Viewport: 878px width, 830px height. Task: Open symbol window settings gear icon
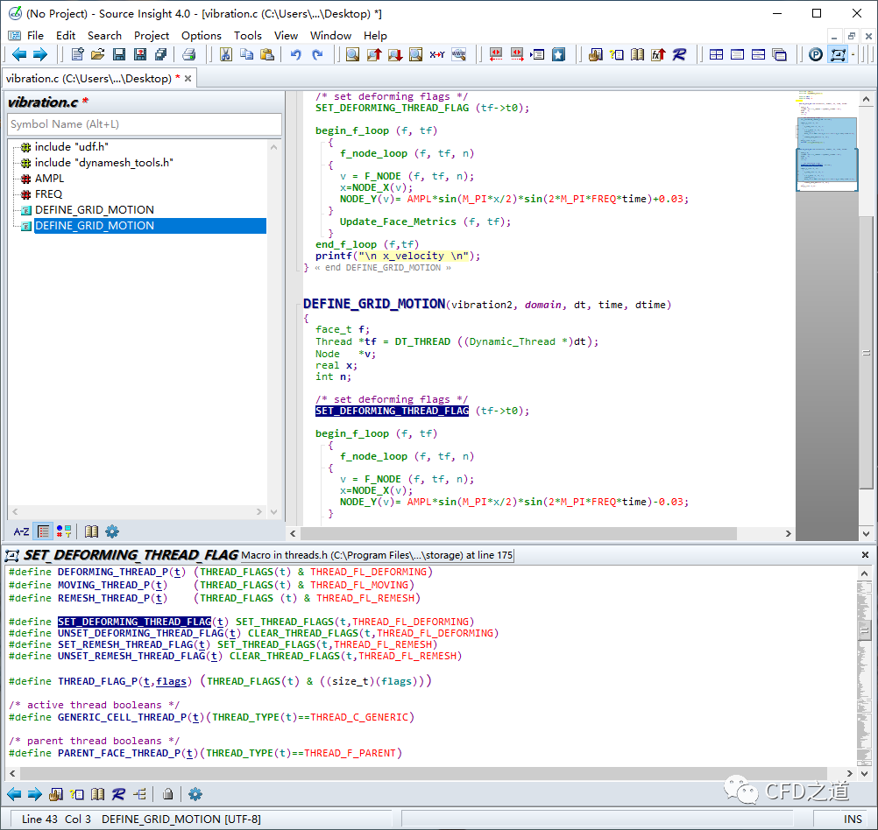(112, 531)
